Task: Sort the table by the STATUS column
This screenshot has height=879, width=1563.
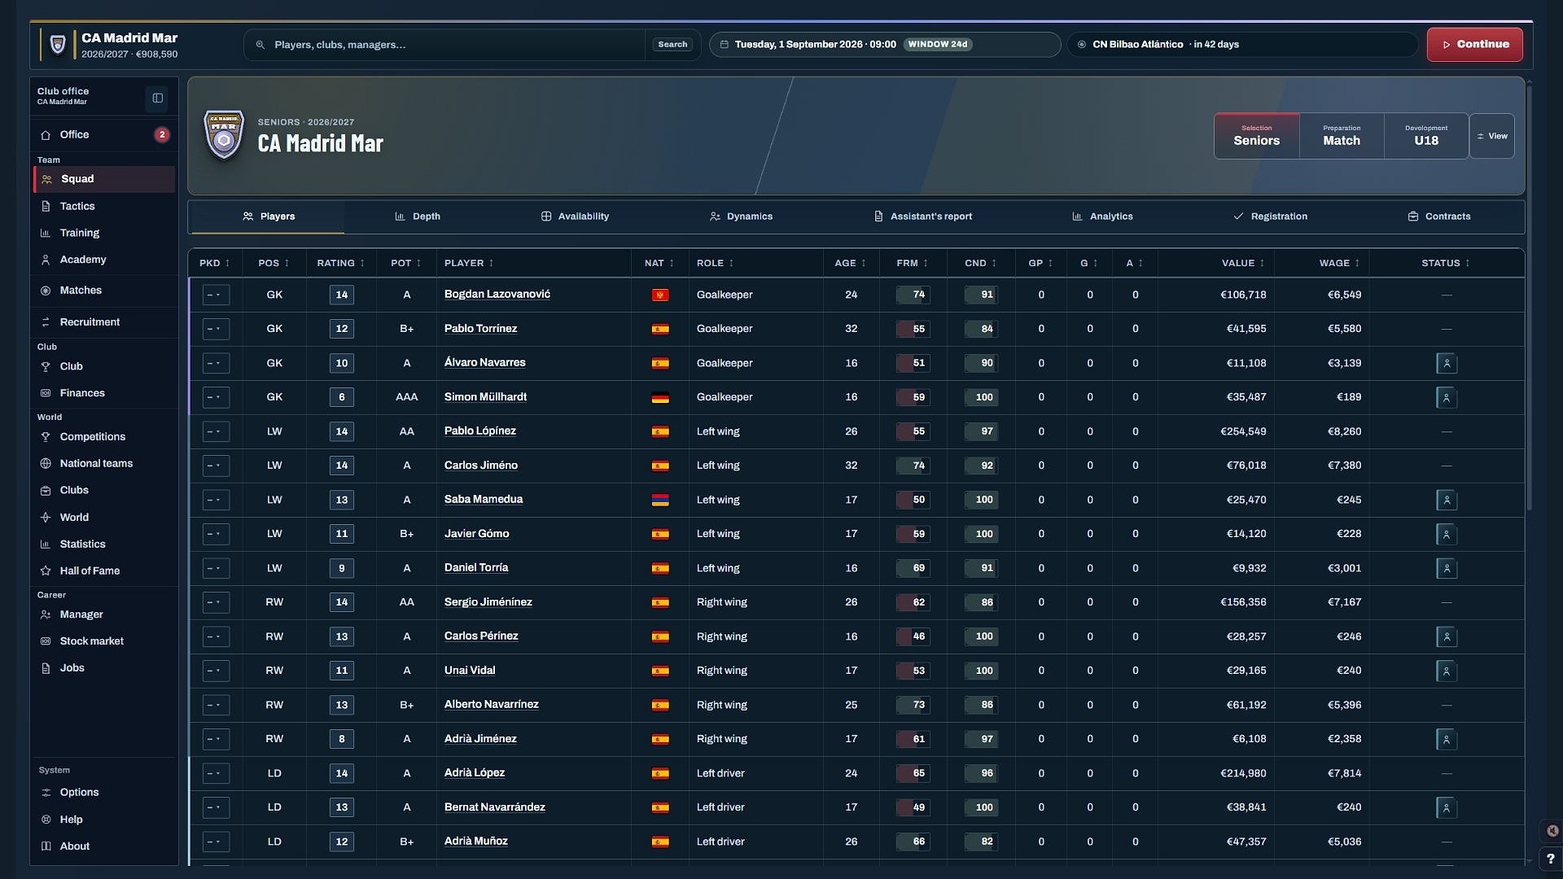Action: (x=1446, y=263)
